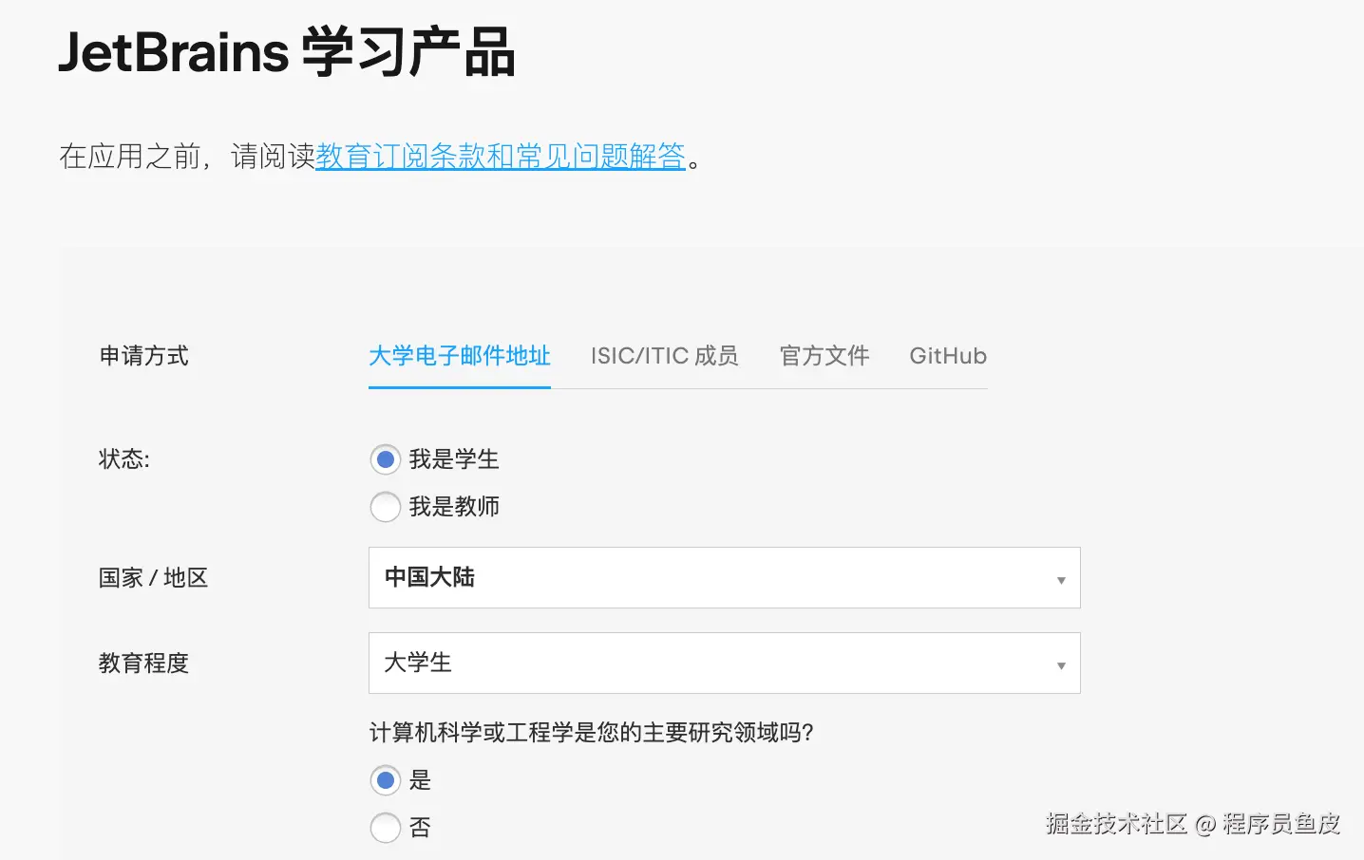Switch to the 官方文件 tab

pyautogui.click(x=824, y=356)
